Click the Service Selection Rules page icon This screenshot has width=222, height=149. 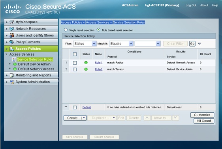click(14, 60)
